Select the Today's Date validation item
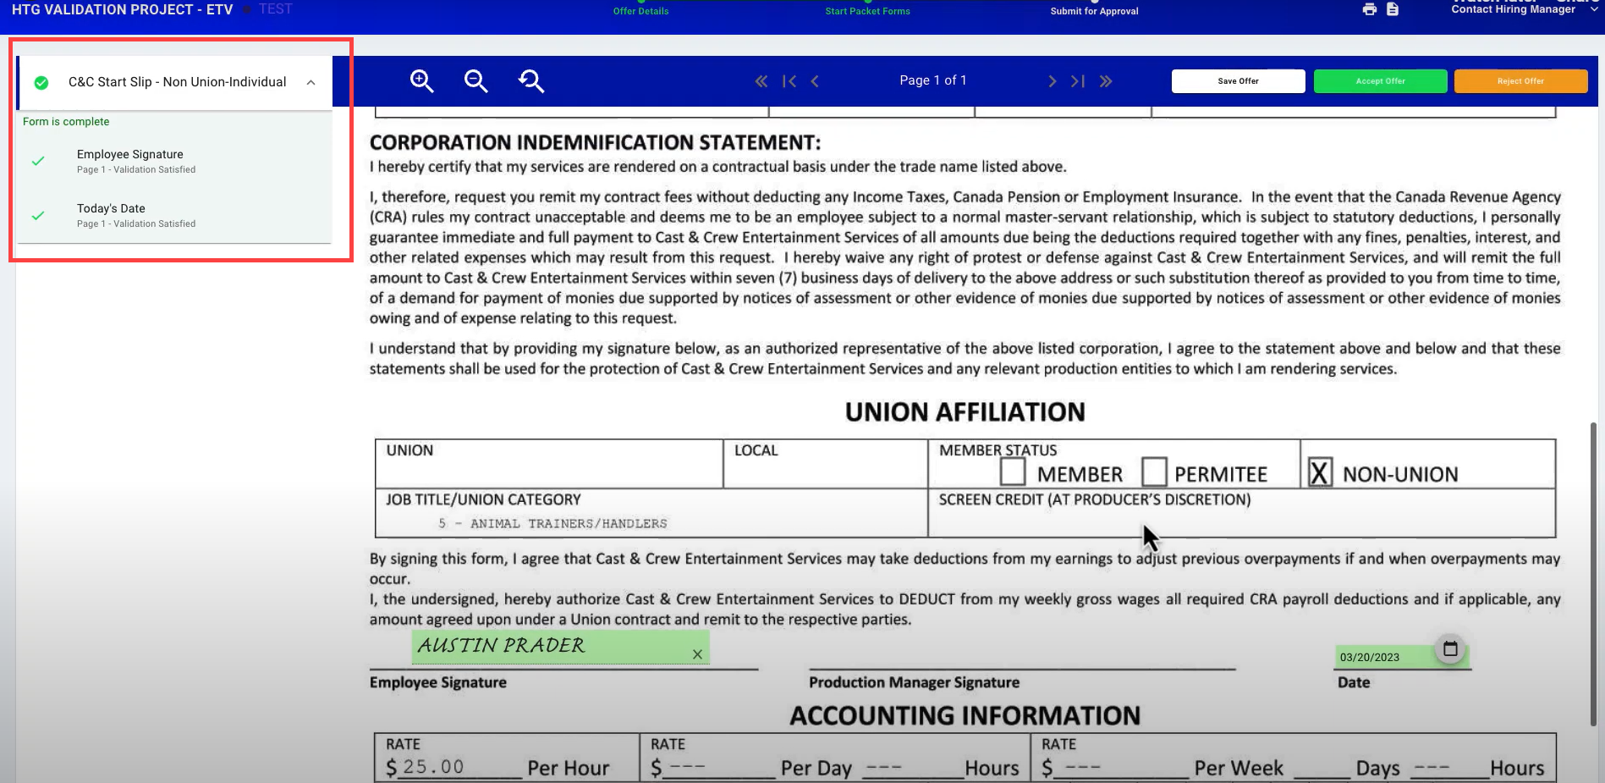This screenshot has height=783, width=1605. (x=174, y=215)
